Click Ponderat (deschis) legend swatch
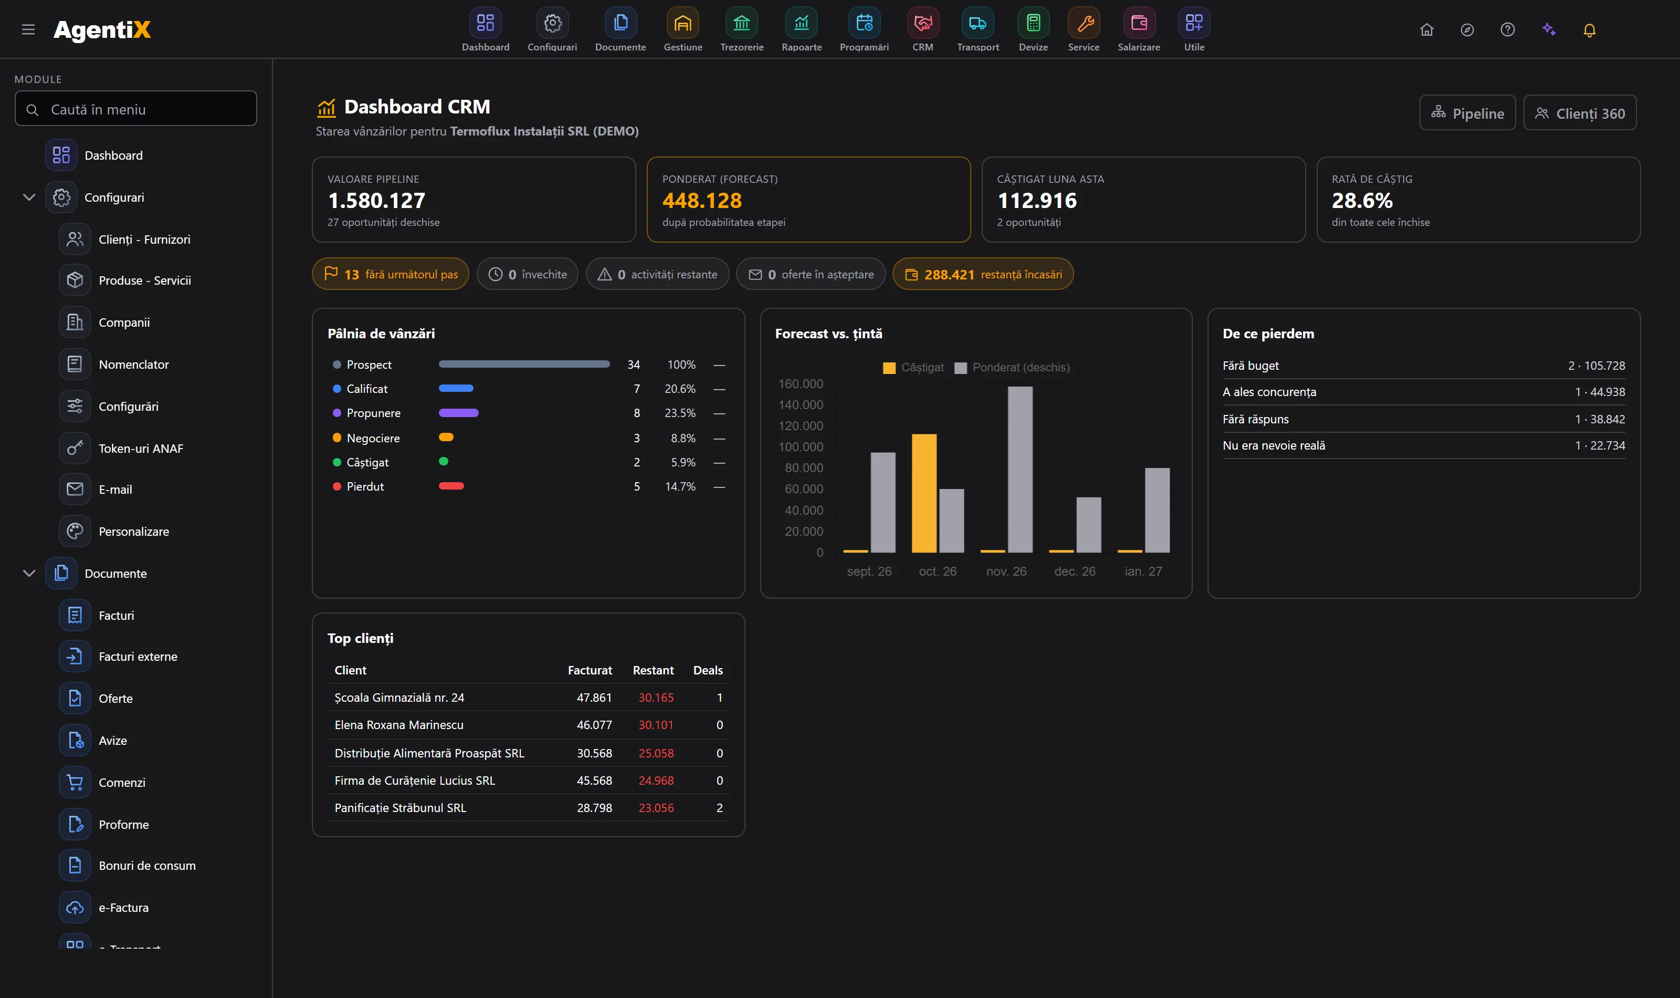This screenshot has width=1680, height=998. pos(960,368)
